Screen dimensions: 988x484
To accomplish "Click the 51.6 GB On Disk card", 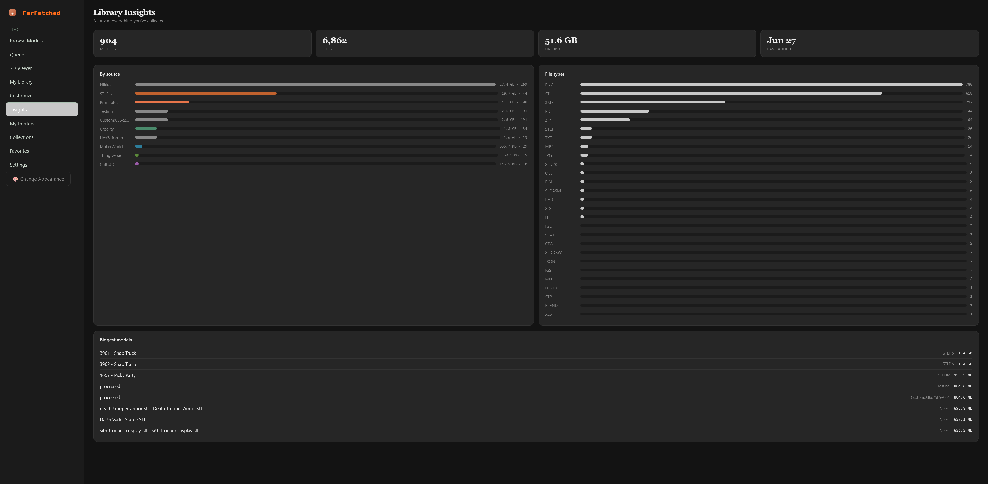I will pyautogui.click(x=647, y=44).
